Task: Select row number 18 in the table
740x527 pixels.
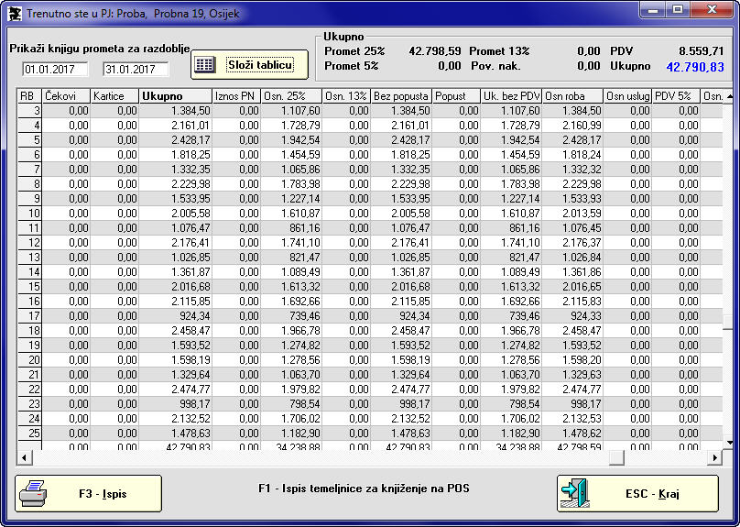Action: pyautogui.click(x=29, y=330)
